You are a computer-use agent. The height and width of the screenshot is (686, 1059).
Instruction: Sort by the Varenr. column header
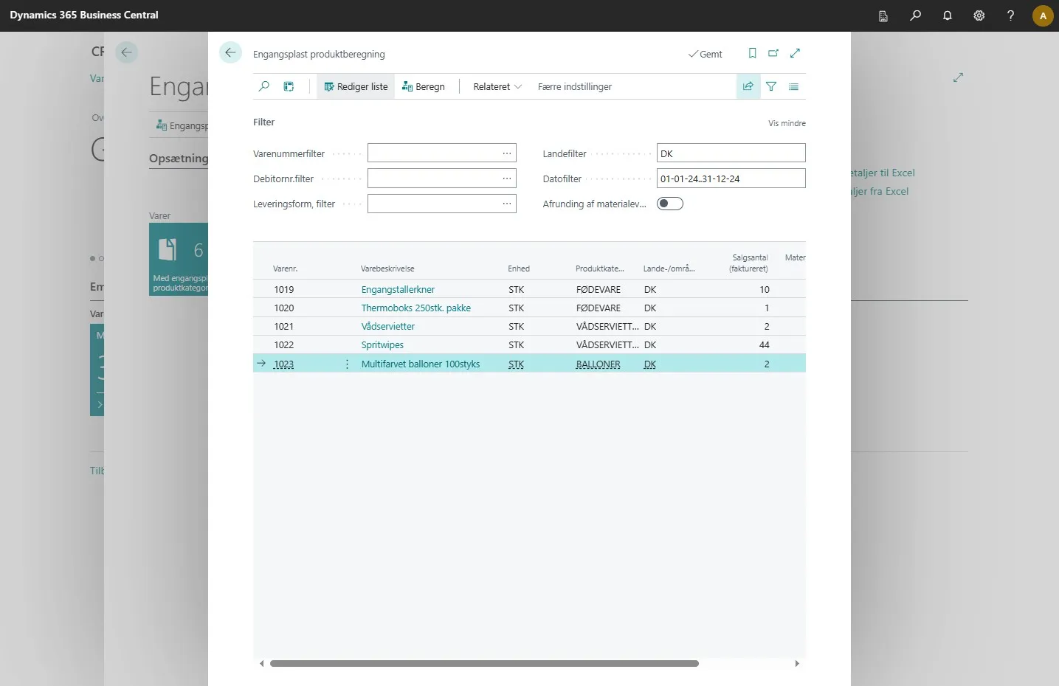285,268
